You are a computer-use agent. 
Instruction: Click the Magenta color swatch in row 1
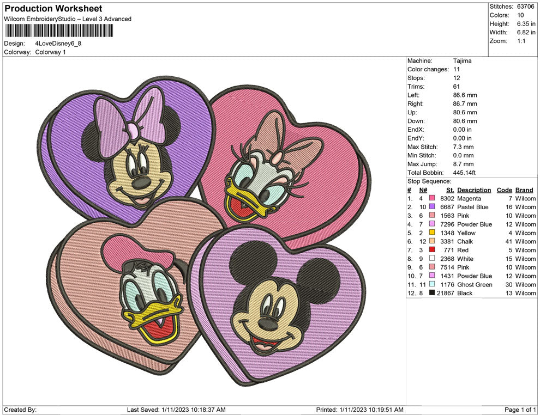click(x=432, y=198)
